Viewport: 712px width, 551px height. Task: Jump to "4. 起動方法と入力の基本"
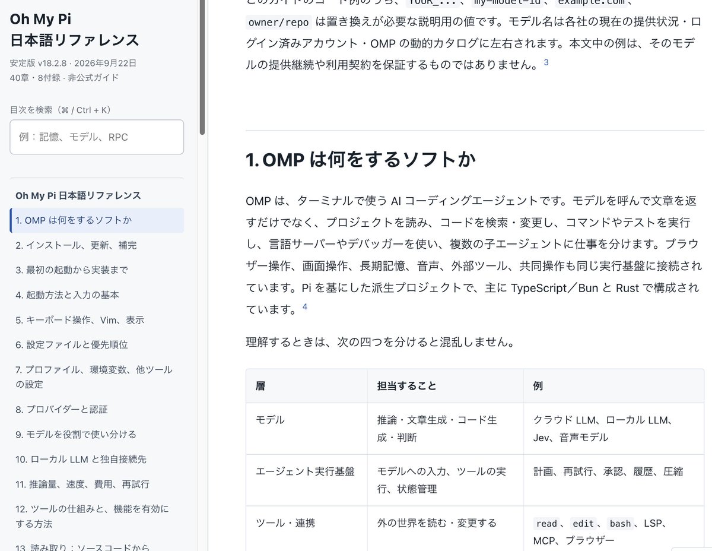pos(97,295)
